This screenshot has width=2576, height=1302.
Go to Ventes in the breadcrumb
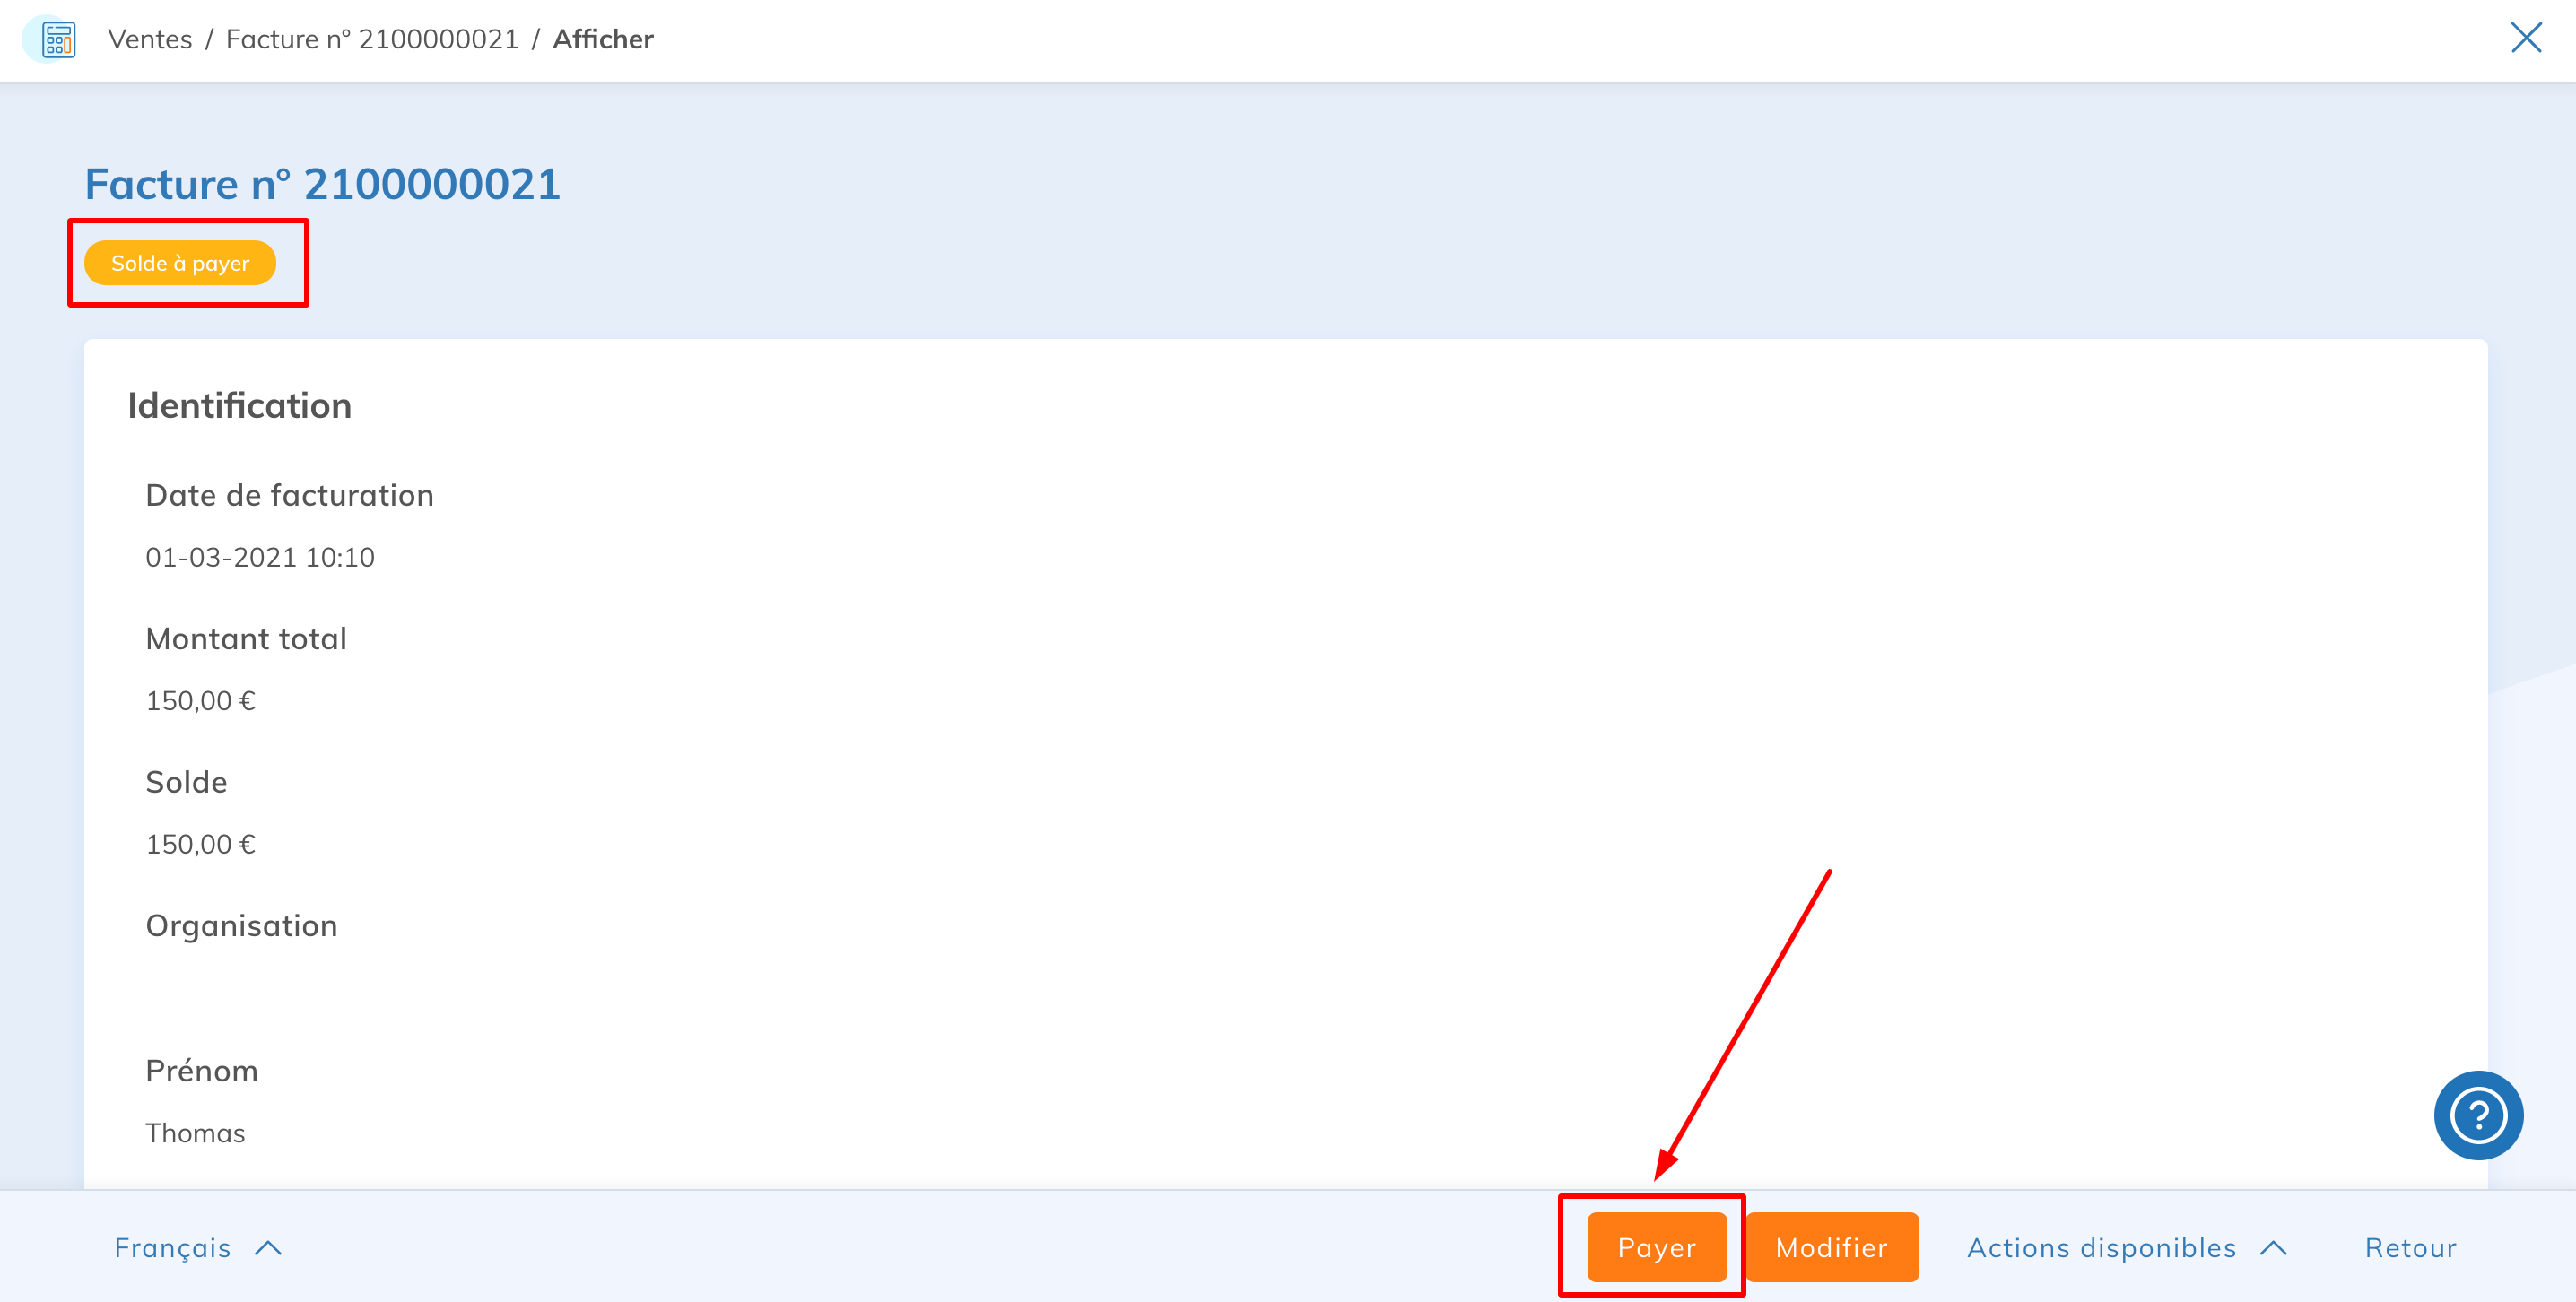(x=150, y=39)
